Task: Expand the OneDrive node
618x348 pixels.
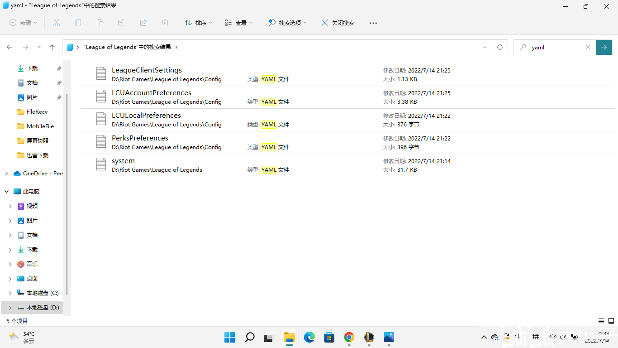Action: pos(6,174)
